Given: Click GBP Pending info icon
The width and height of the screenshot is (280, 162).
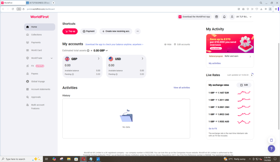Looking at the screenshot, I should [73, 74].
